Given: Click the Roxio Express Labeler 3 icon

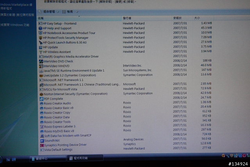Looking at the screenshot, I should [42, 127].
